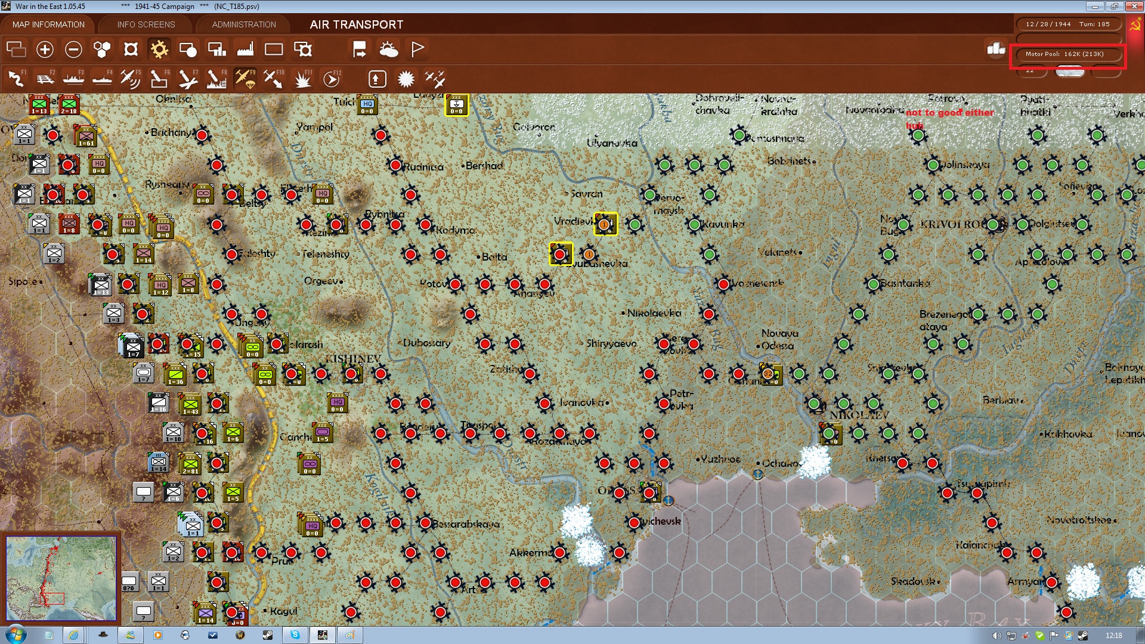Toggle the factory display icon
Screen dimensions: 1145x644
245,49
